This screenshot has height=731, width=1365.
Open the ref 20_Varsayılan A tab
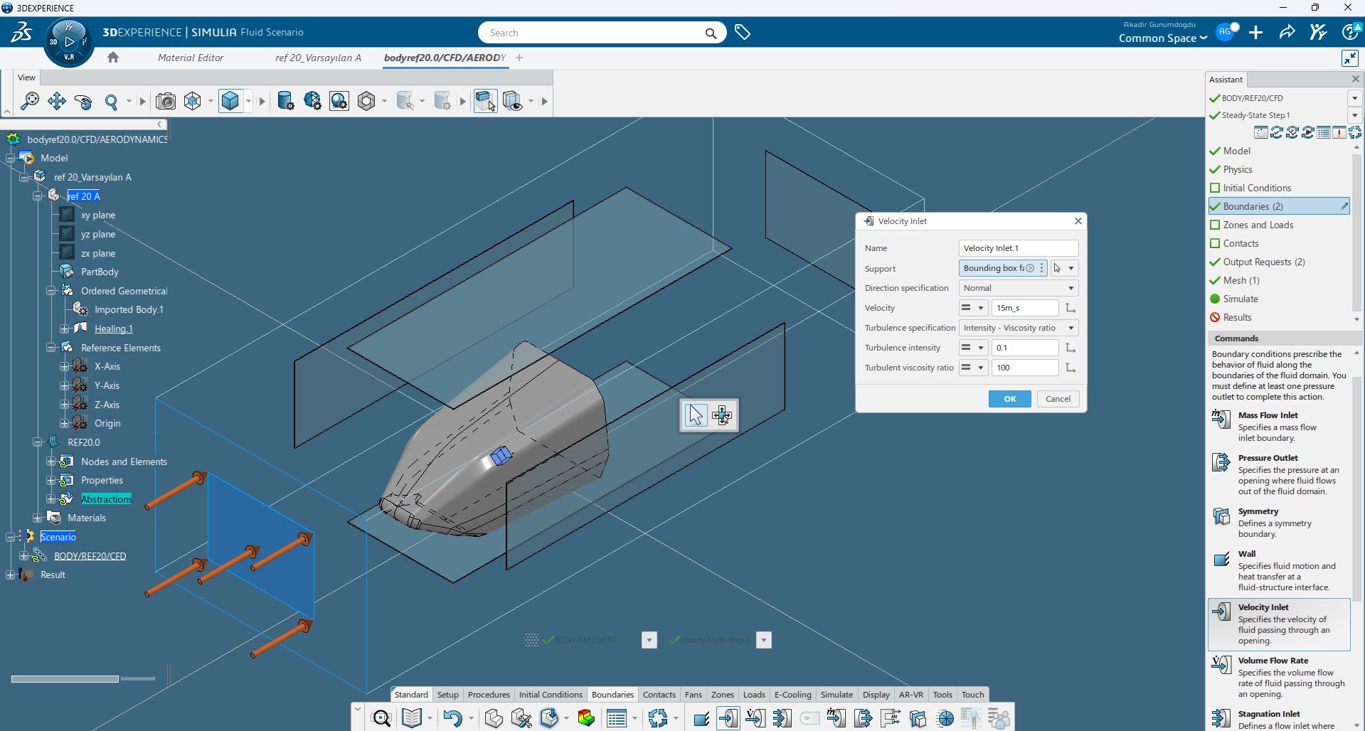(318, 58)
